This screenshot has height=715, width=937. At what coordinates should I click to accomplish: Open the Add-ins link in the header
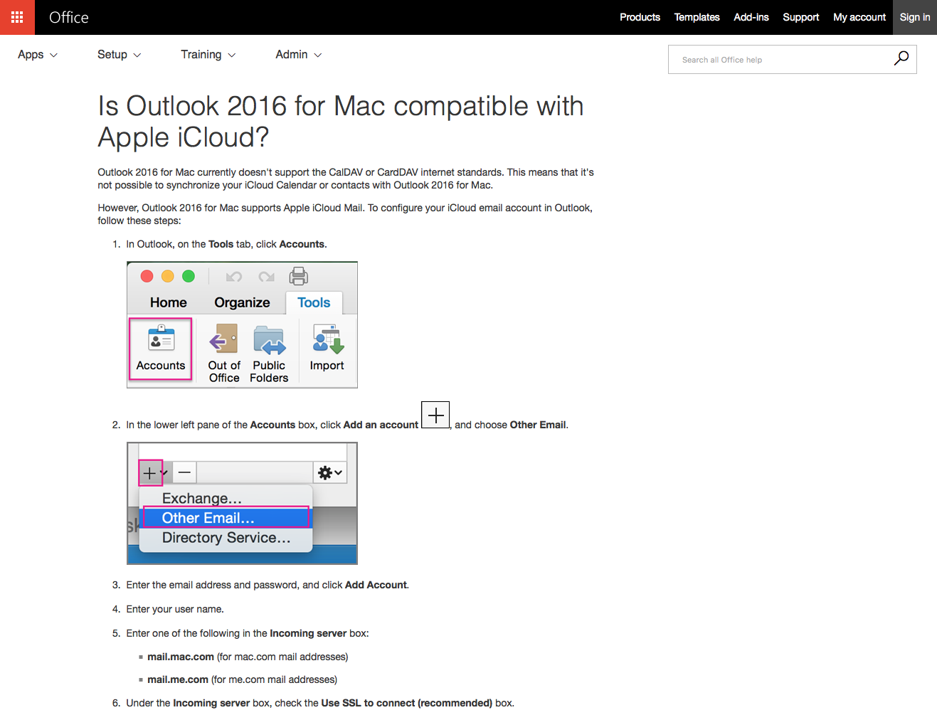(751, 17)
